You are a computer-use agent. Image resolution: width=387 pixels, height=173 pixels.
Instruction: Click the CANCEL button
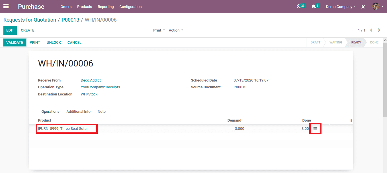pyautogui.click(x=74, y=43)
